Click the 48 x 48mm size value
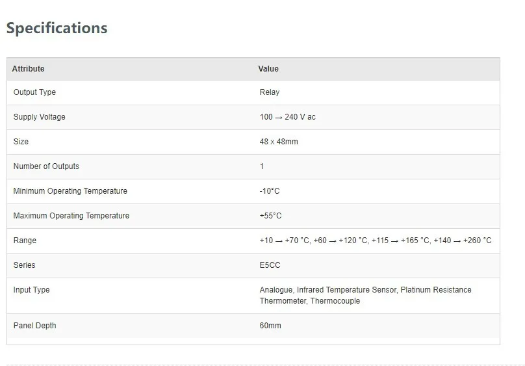 tap(279, 142)
